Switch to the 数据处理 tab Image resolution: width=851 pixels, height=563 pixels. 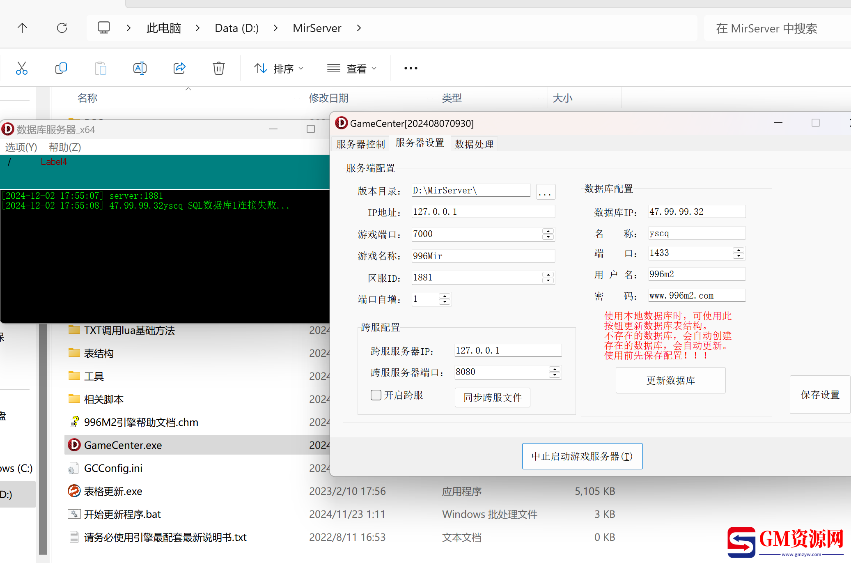(x=474, y=144)
